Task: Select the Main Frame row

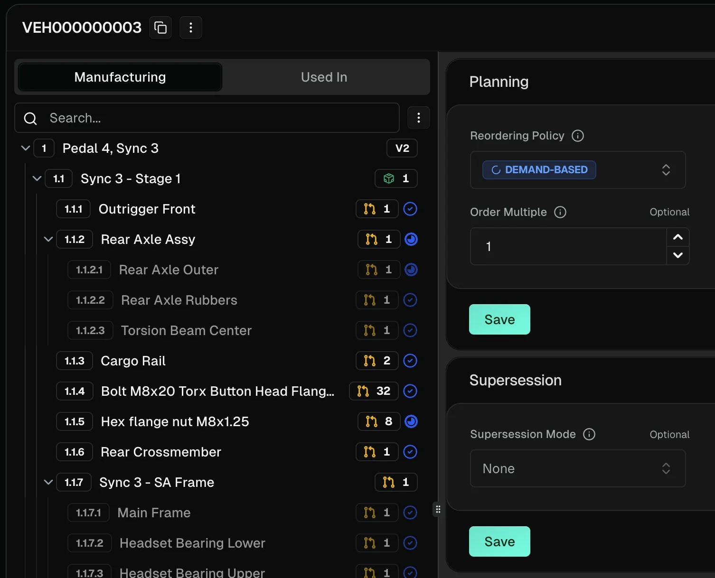Action: tap(242, 513)
